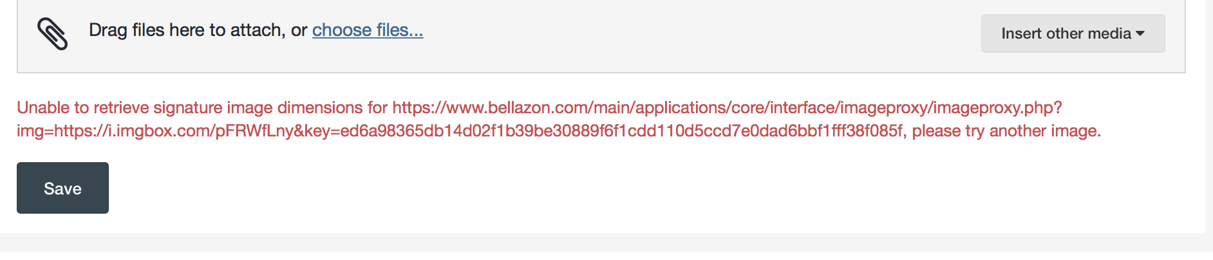Click the i.imgbox.com image URL text
The height and width of the screenshot is (260, 1213).
pos(174,131)
